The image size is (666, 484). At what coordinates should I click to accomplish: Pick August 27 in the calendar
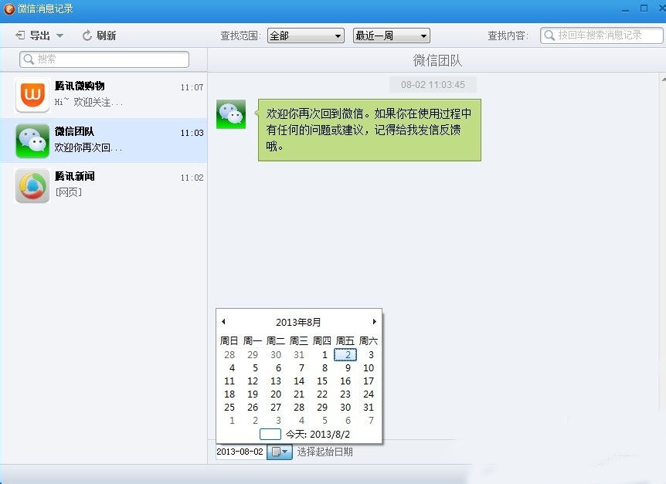point(276,408)
